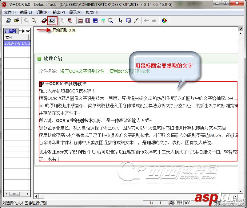Viewport: 247px width, 208px height.
Task: Click the Zoom Out magnifier icon
Action: coord(33,21)
